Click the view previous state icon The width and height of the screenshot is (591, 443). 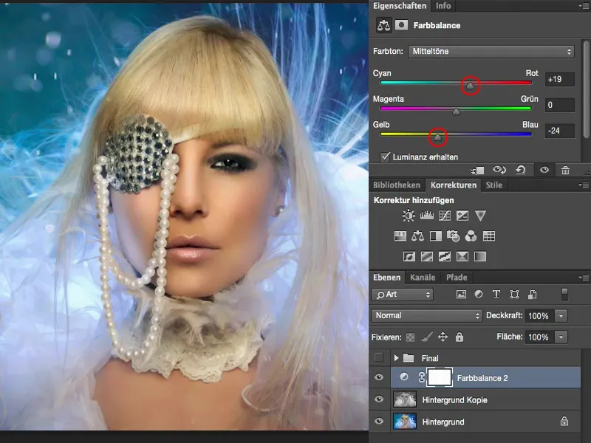click(x=499, y=171)
